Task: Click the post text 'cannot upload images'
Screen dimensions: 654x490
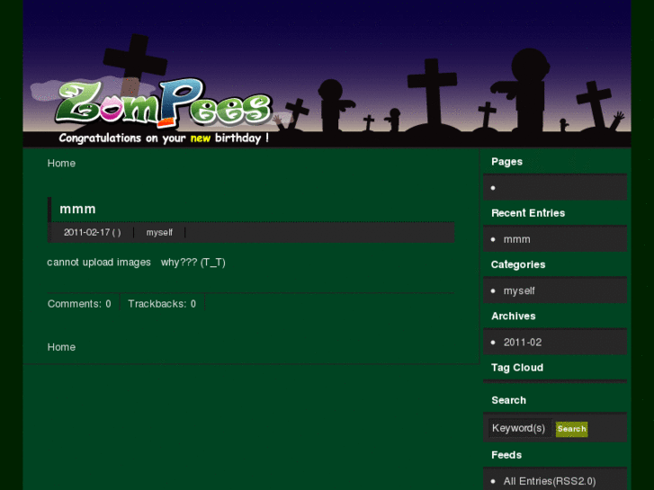Action: pos(99,263)
